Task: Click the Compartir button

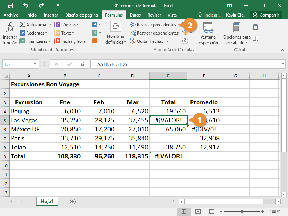Action: tap(266, 15)
